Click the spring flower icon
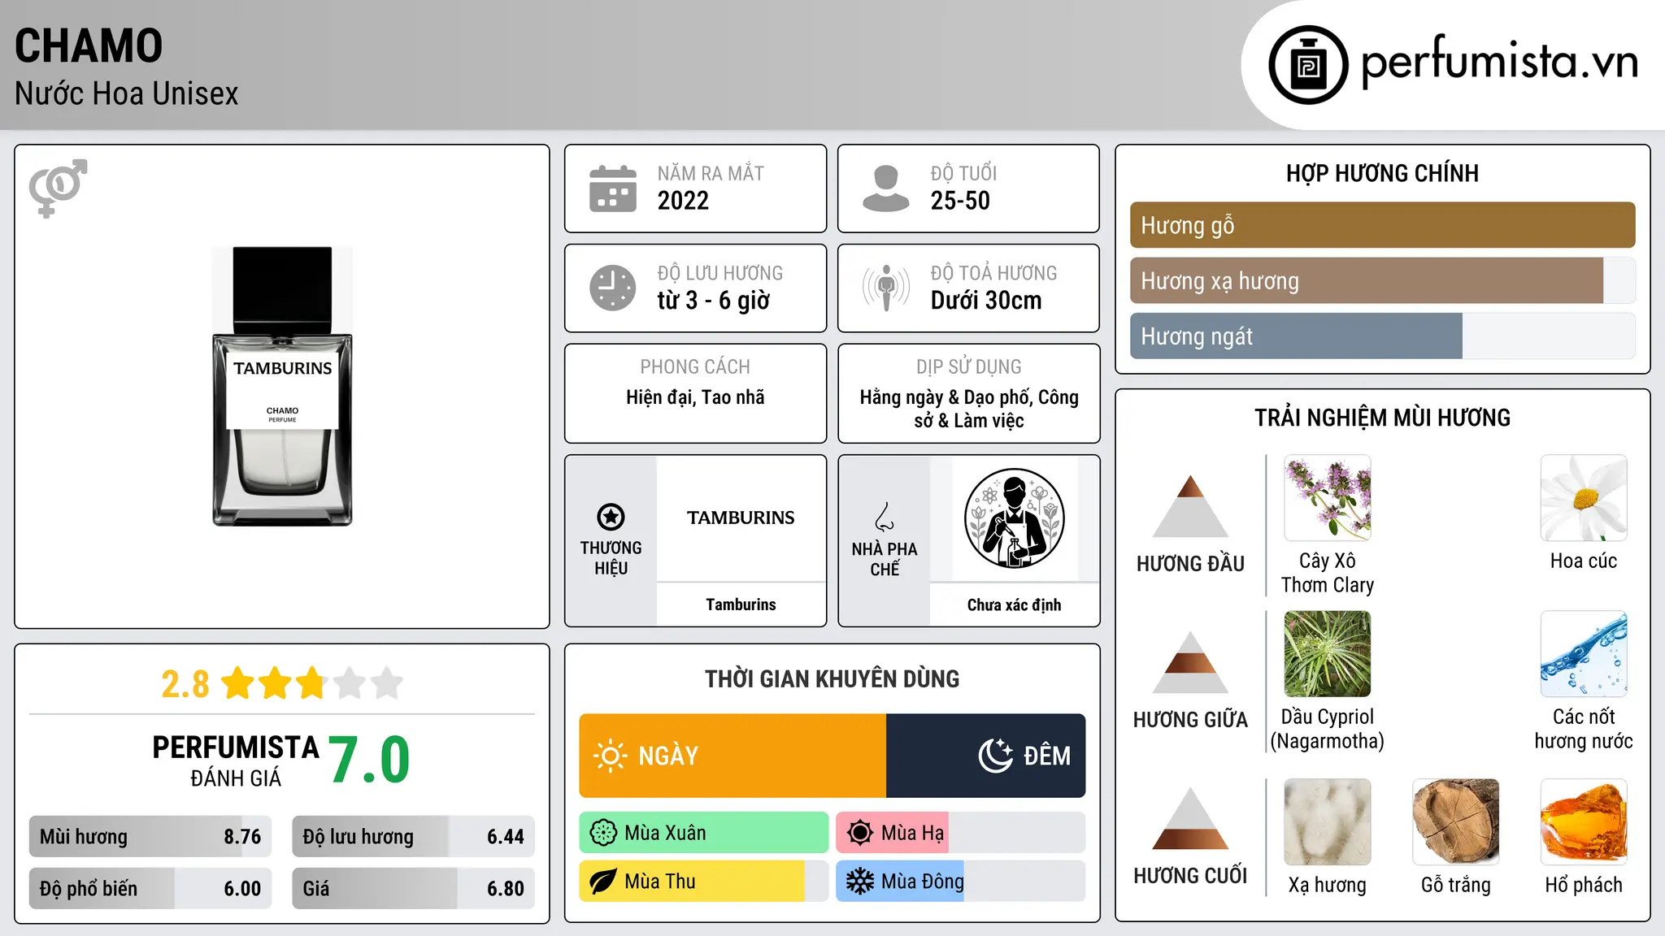1665x936 pixels. [603, 833]
